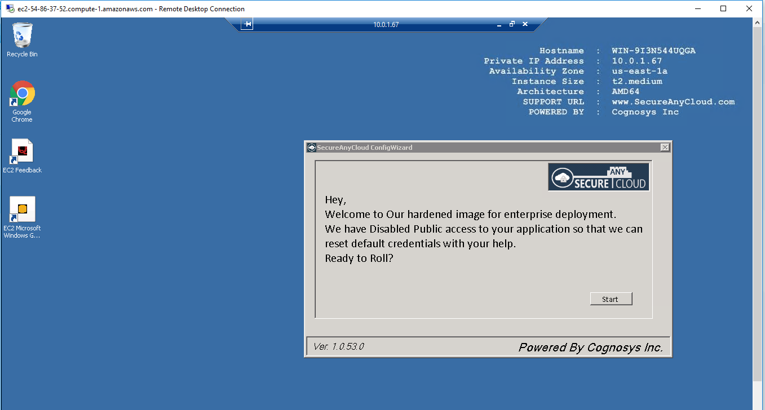The height and width of the screenshot is (410, 765).
Task: Close the Remote Desktop Connection window
Action: [749, 8]
